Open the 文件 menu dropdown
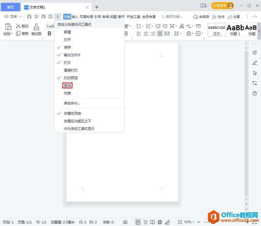 13,17
